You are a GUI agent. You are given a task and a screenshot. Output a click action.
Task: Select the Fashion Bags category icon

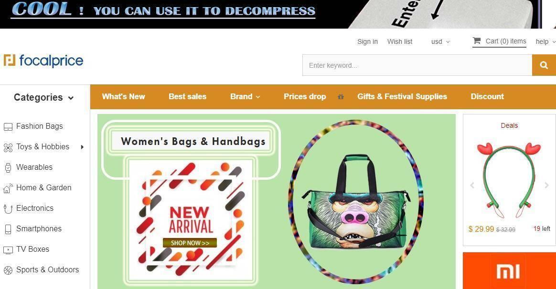[8, 126]
